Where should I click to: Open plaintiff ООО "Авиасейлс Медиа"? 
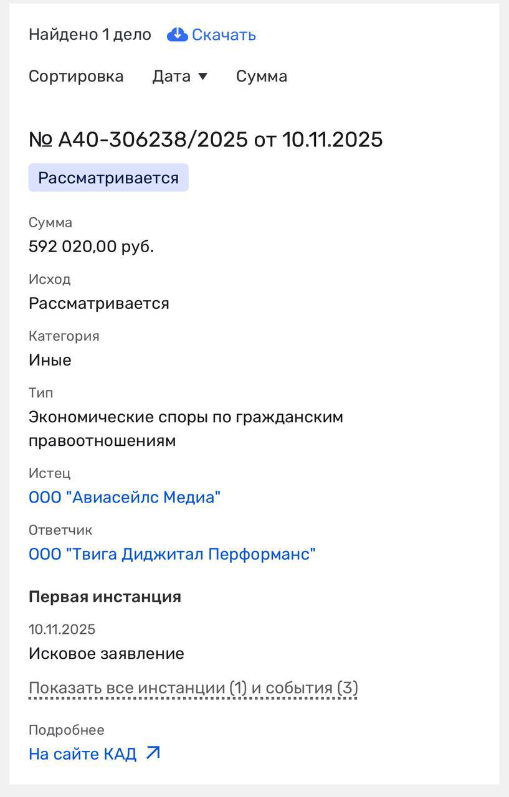[125, 498]
